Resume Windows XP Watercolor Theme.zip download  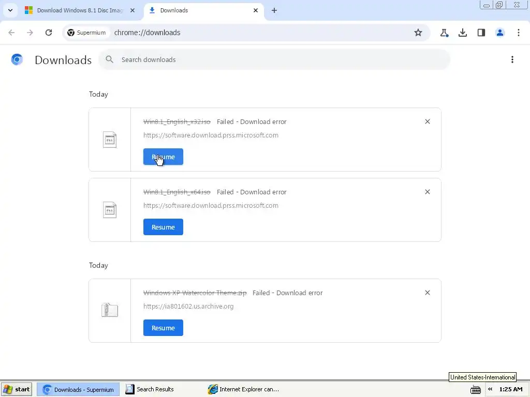(x=163, y=328)
